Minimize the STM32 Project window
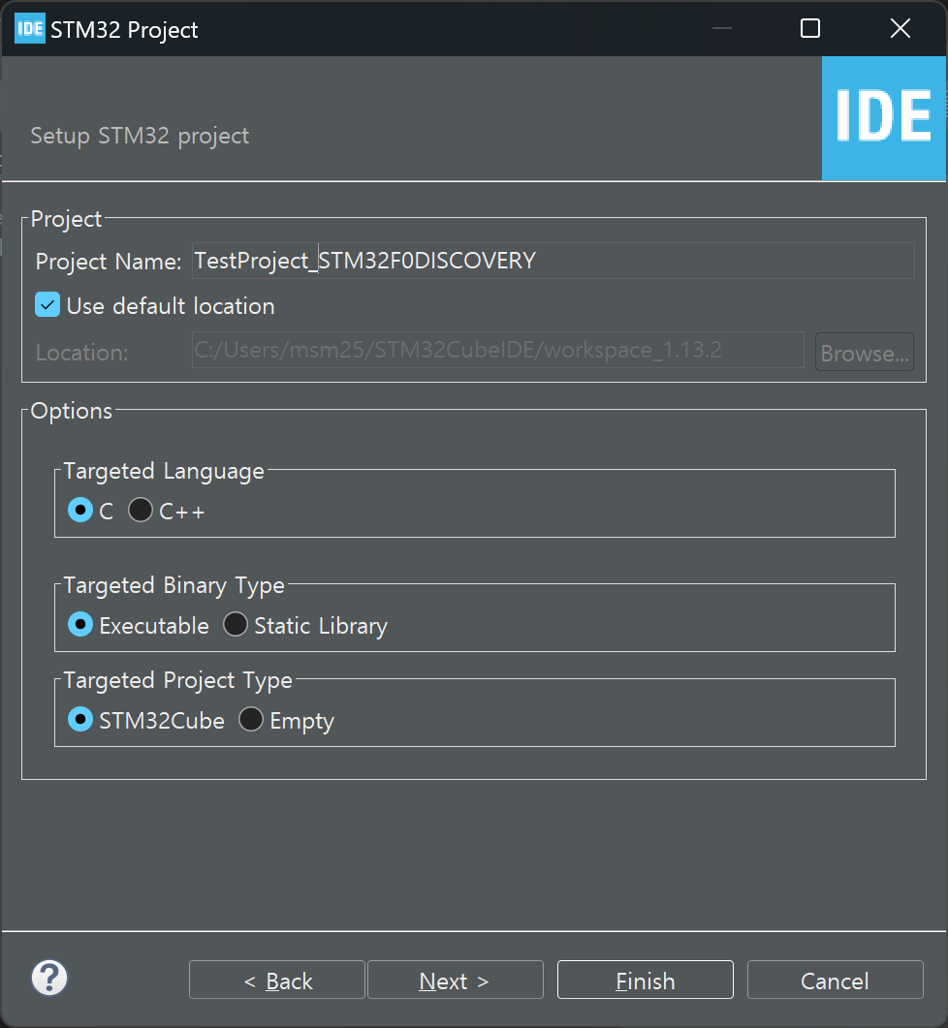Screen dimensions: 948x1028 point(721,28)
